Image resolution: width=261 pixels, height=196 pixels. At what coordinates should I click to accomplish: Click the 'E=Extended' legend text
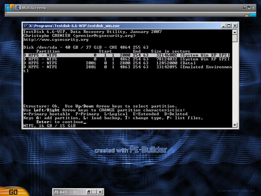(146, 114)
